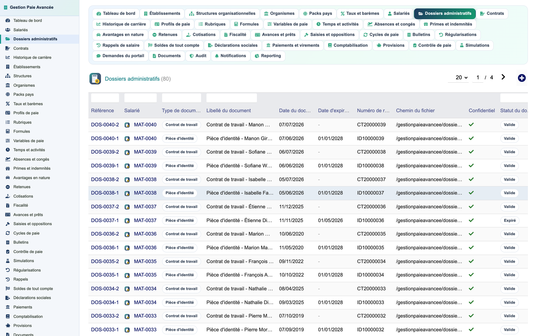The height and width of the screenshot is (336, 538).
Task: Open Cotisations in the sidebar
Action: 23,196
